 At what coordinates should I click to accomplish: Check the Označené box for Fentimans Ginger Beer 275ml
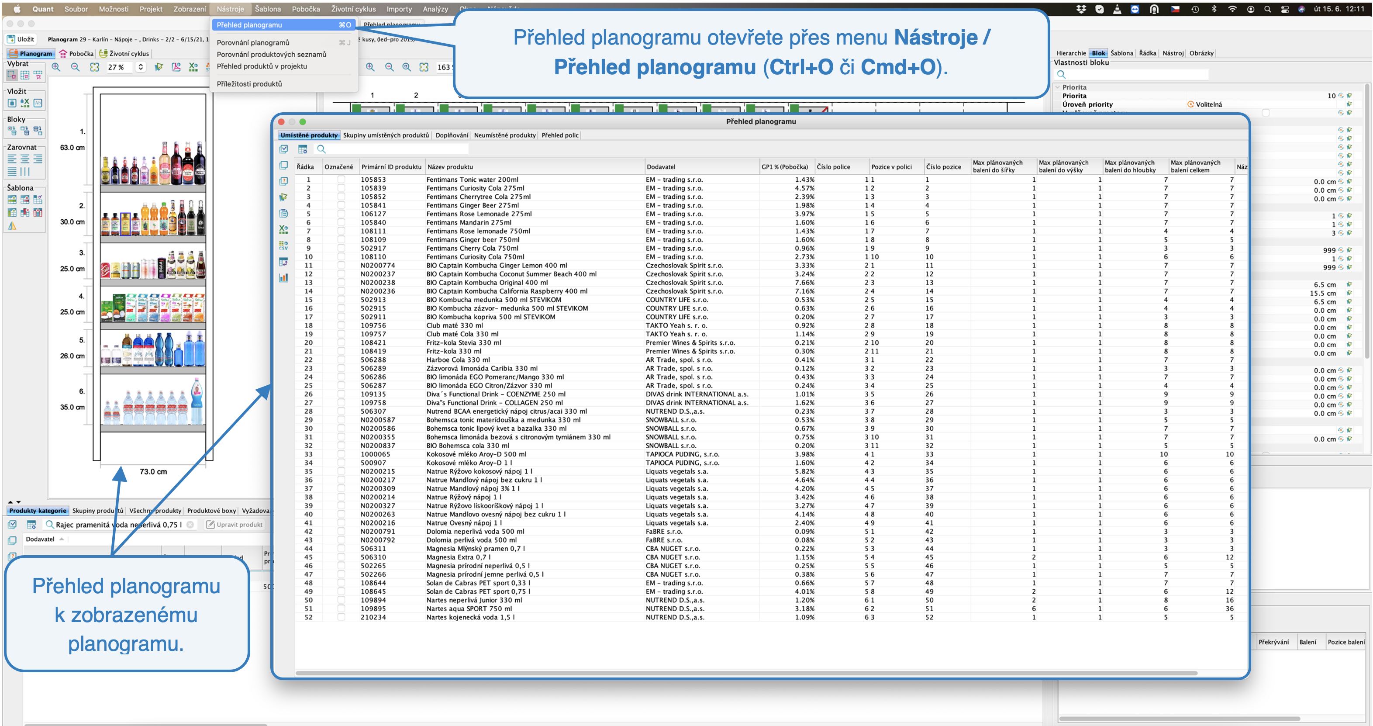click(341, 205)
